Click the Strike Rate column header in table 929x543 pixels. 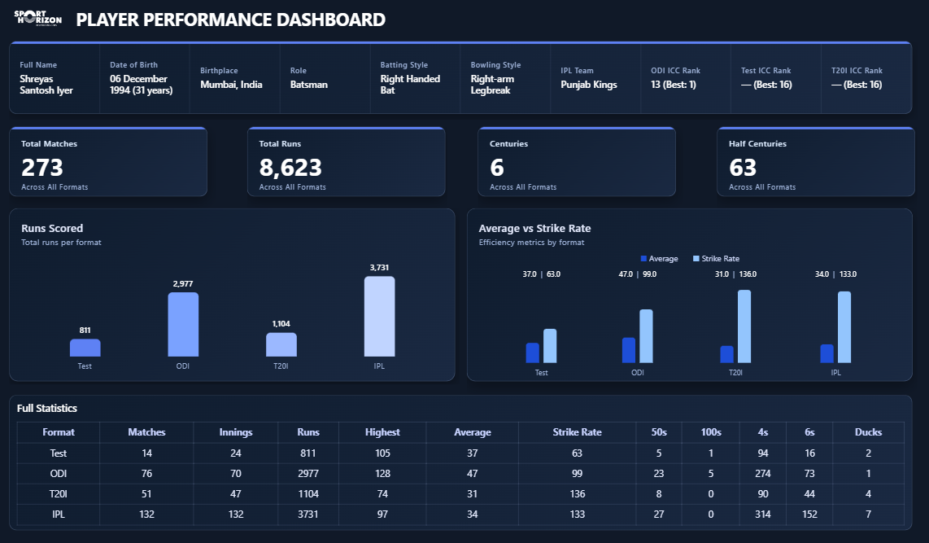tap(577, 432)
